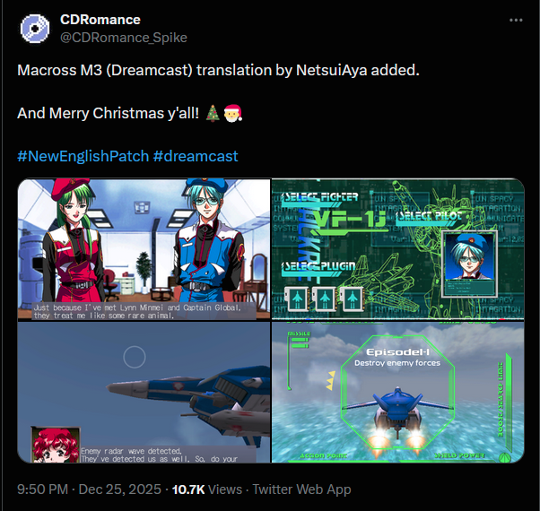Screen dimensions: 540x511
Task: Click the tweet text about Macross M3 translation
Action: [218, 70]
